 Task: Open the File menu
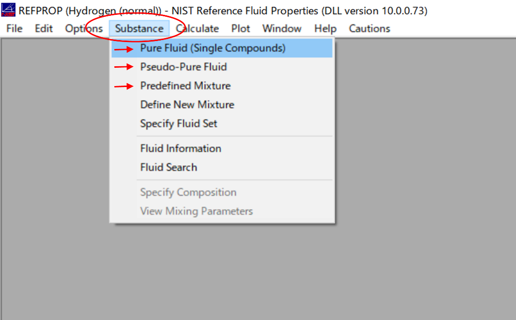coord(14,29)
